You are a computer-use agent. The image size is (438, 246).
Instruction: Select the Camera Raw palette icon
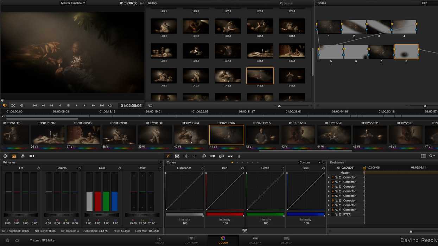[5, 156]
